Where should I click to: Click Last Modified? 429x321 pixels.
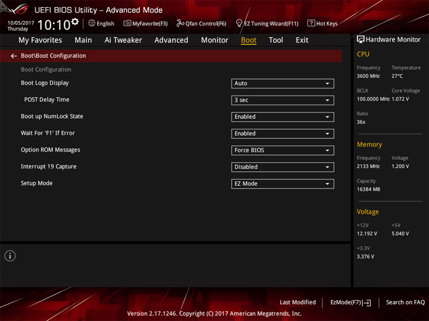(298, 303)
